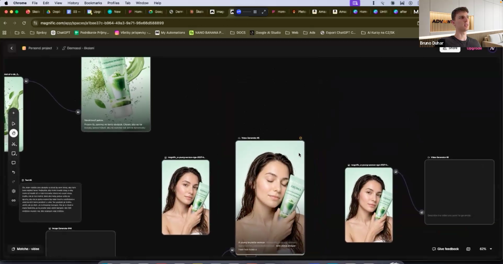Open the scissors cut tool
This screenshot has height=264, width=503.
pyautogui.click(x=14, y=144)
